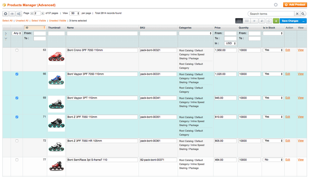Image resolution: width=309 pixels, height=178 pixels.
Task: Click View link for Bont SemiRace 3pt
Action: tap(301, 160)
